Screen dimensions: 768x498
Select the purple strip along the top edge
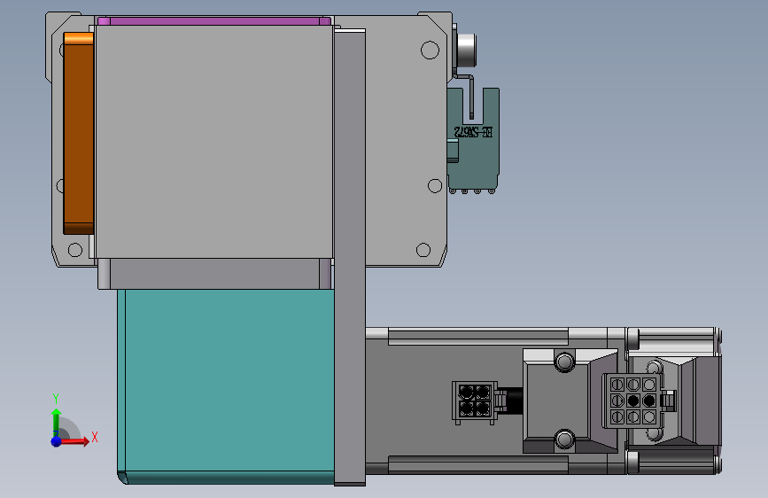click(214, 21)
